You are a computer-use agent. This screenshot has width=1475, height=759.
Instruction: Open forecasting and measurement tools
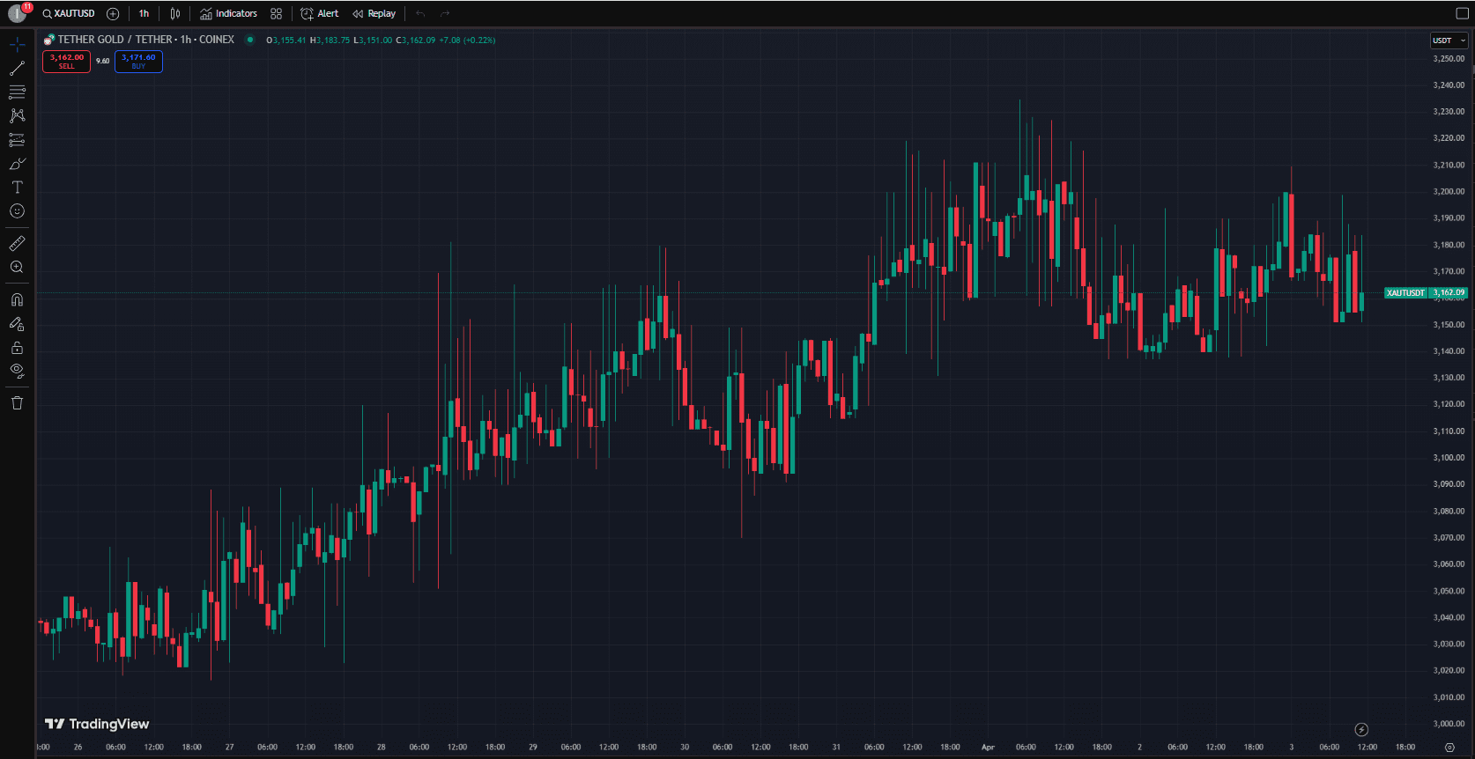pyautogui.click(x=17, y=139)
